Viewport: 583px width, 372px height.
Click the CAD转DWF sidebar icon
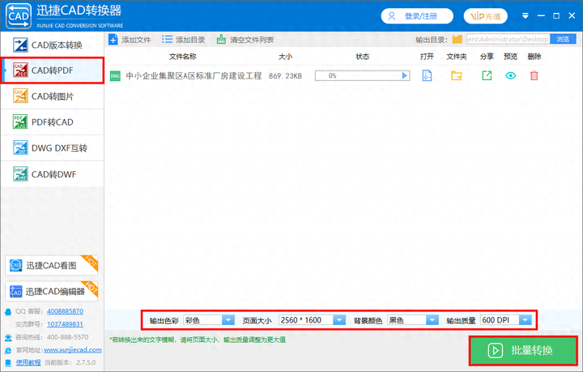click(20, 173)
